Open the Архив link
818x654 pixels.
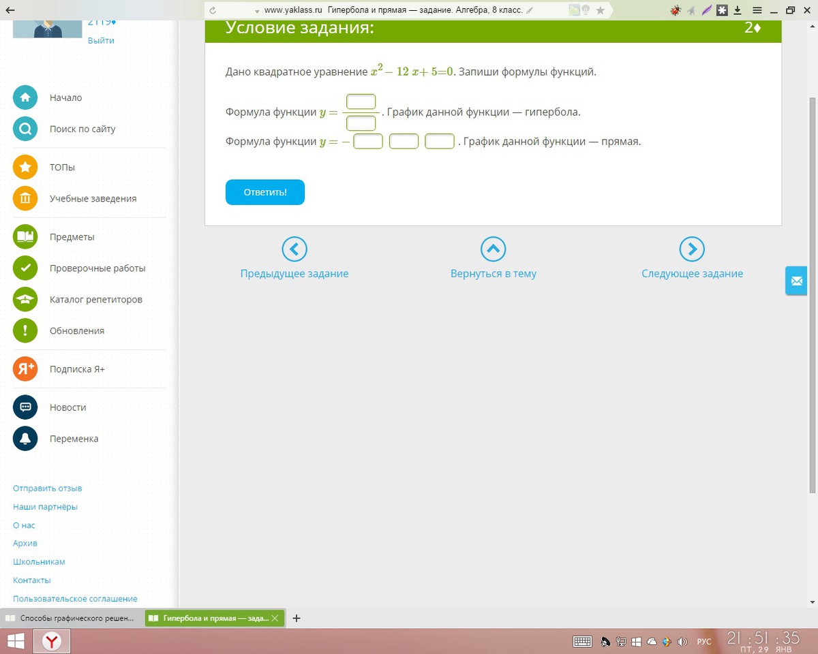(25, 544)
